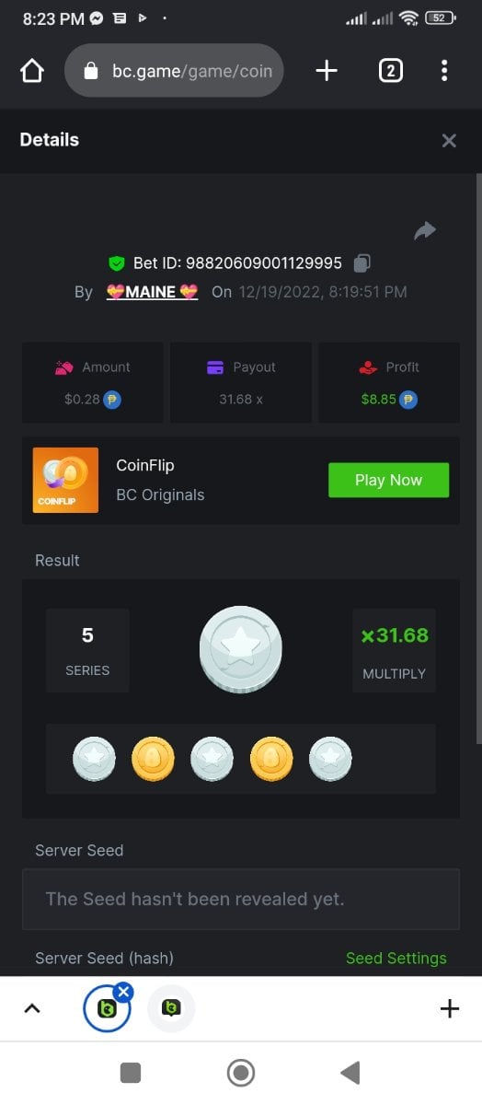Open the tab switcher showing 2 tabs
This screenshot has height=1105, width=482.
point(390,71)
